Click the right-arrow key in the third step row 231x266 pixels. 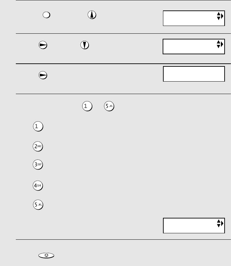coord(43,75)
